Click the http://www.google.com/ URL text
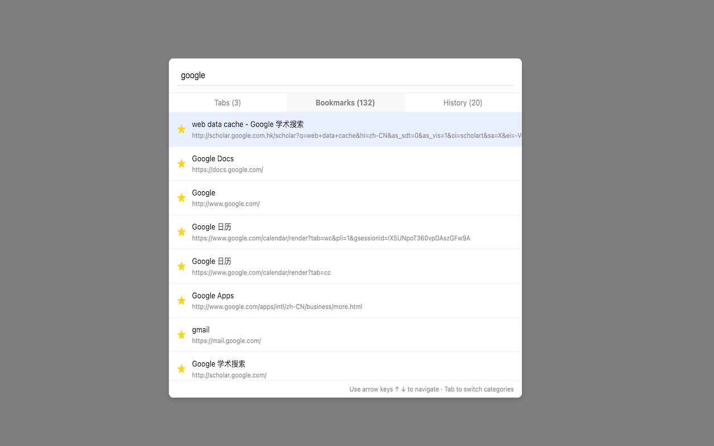Screen dimensions: 714x446 (226, 204)
